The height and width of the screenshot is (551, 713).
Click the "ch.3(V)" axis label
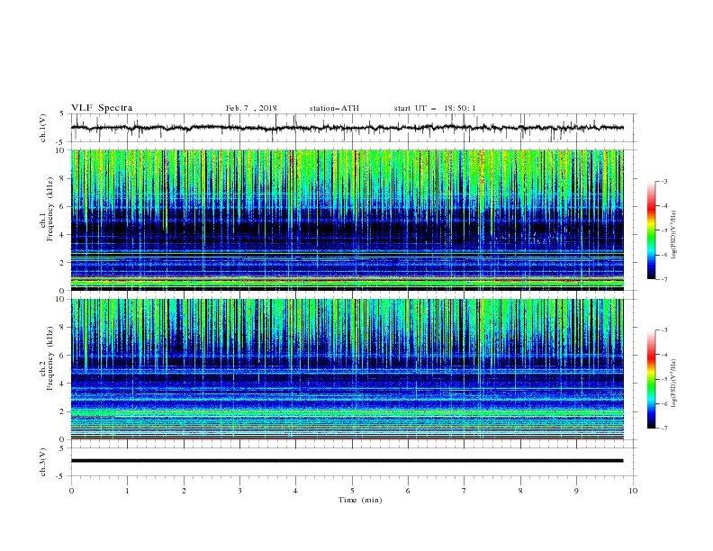point(43,462)
